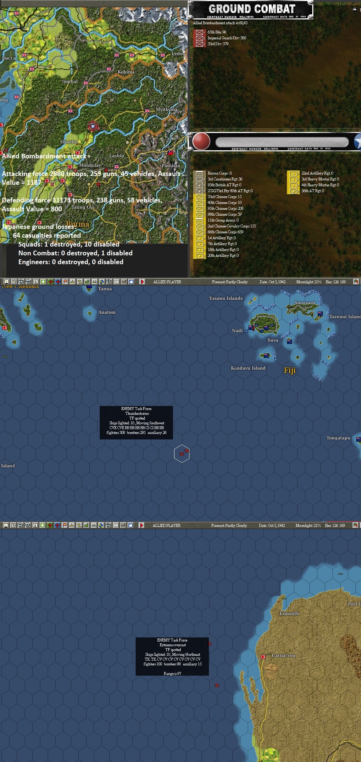The height and width of the screenshot is (762, 361).
Task: Click the green star icon above Exmouth map
Action: pos(43,525)
